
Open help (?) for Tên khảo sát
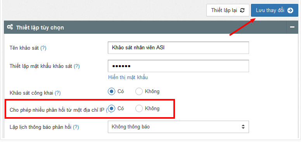point(43,48)
